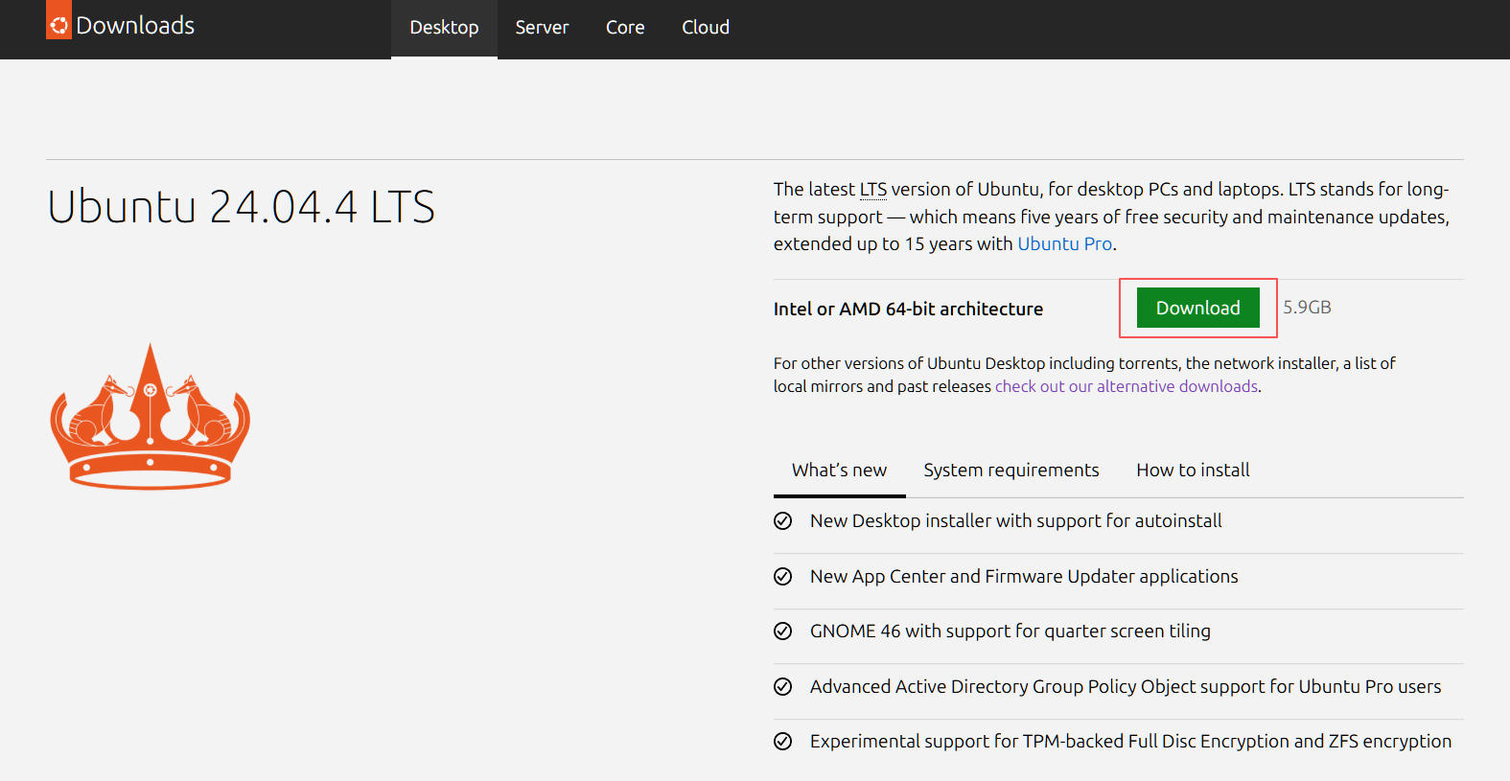
Task: Click the orange crown mascot illustration
Action: (x=150, y=418)
